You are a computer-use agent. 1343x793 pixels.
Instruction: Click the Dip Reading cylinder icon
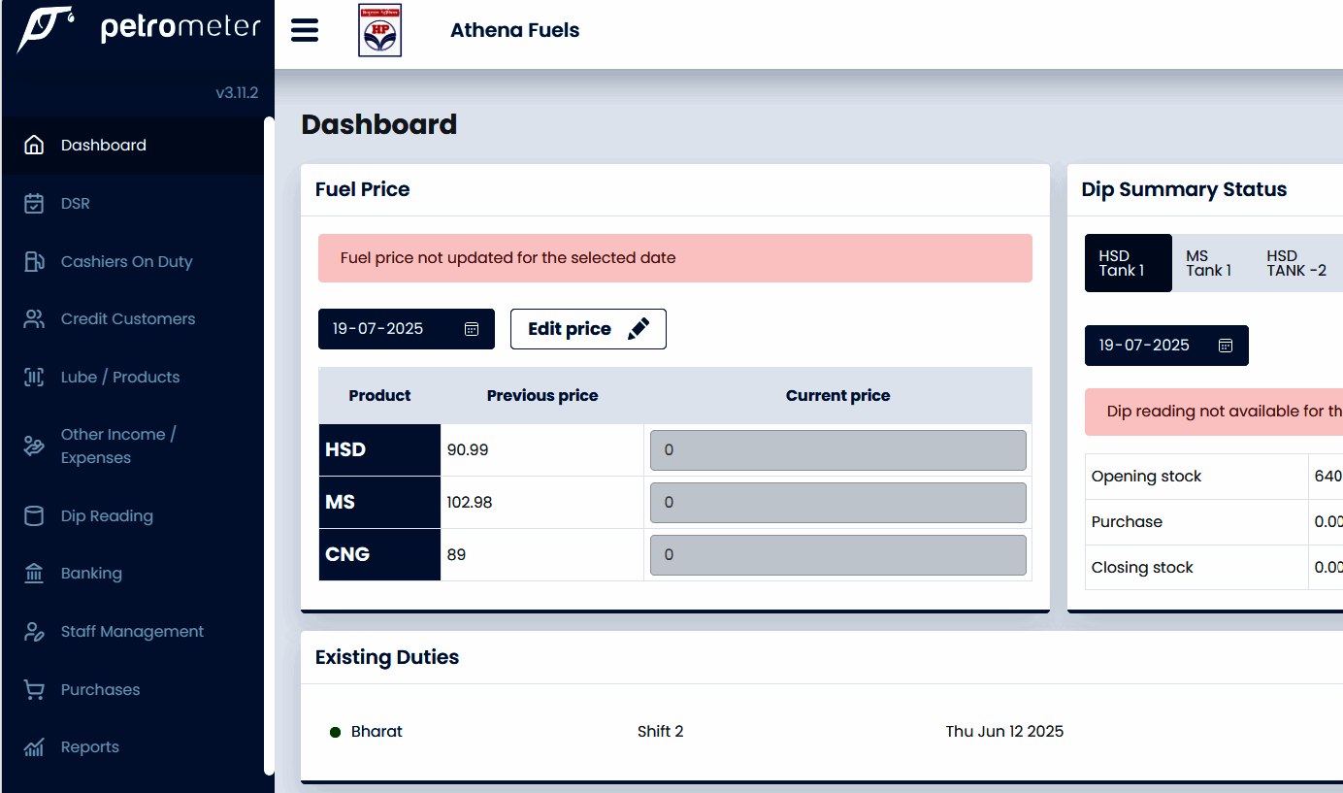tap(34, 516)
